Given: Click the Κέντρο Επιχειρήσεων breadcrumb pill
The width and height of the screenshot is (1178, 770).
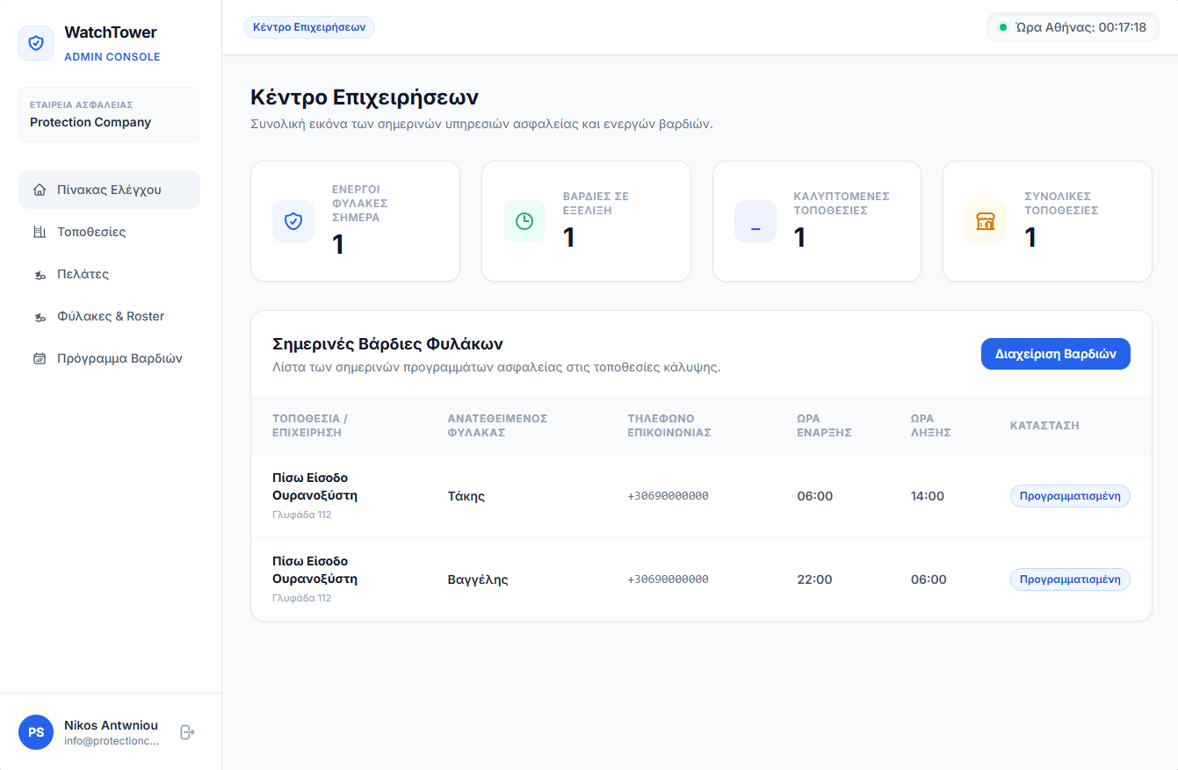Looking at the screenshot, I should (x=309, y=27).
